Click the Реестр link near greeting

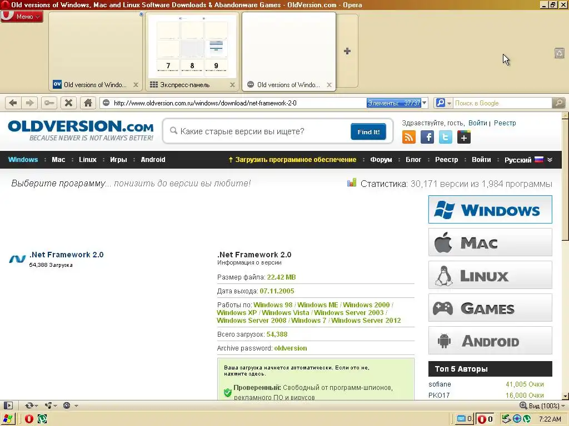click(x=505, y=123)
